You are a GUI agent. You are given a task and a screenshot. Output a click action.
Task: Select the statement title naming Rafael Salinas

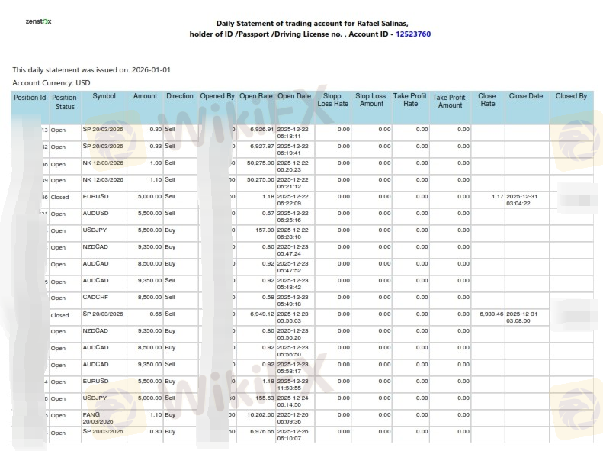312,24
